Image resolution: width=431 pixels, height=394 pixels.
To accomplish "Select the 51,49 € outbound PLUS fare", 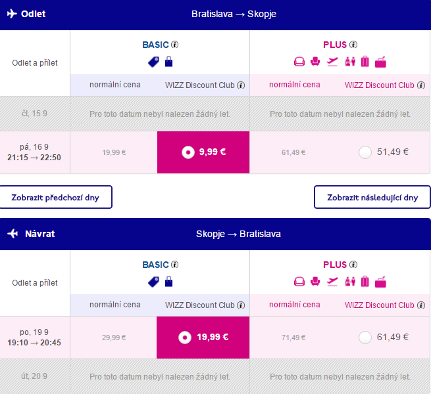I will click(x=365, y=152).
